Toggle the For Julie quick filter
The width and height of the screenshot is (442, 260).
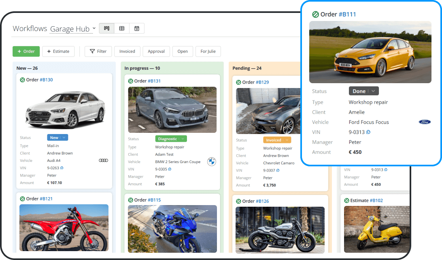(x=208, y=51)
